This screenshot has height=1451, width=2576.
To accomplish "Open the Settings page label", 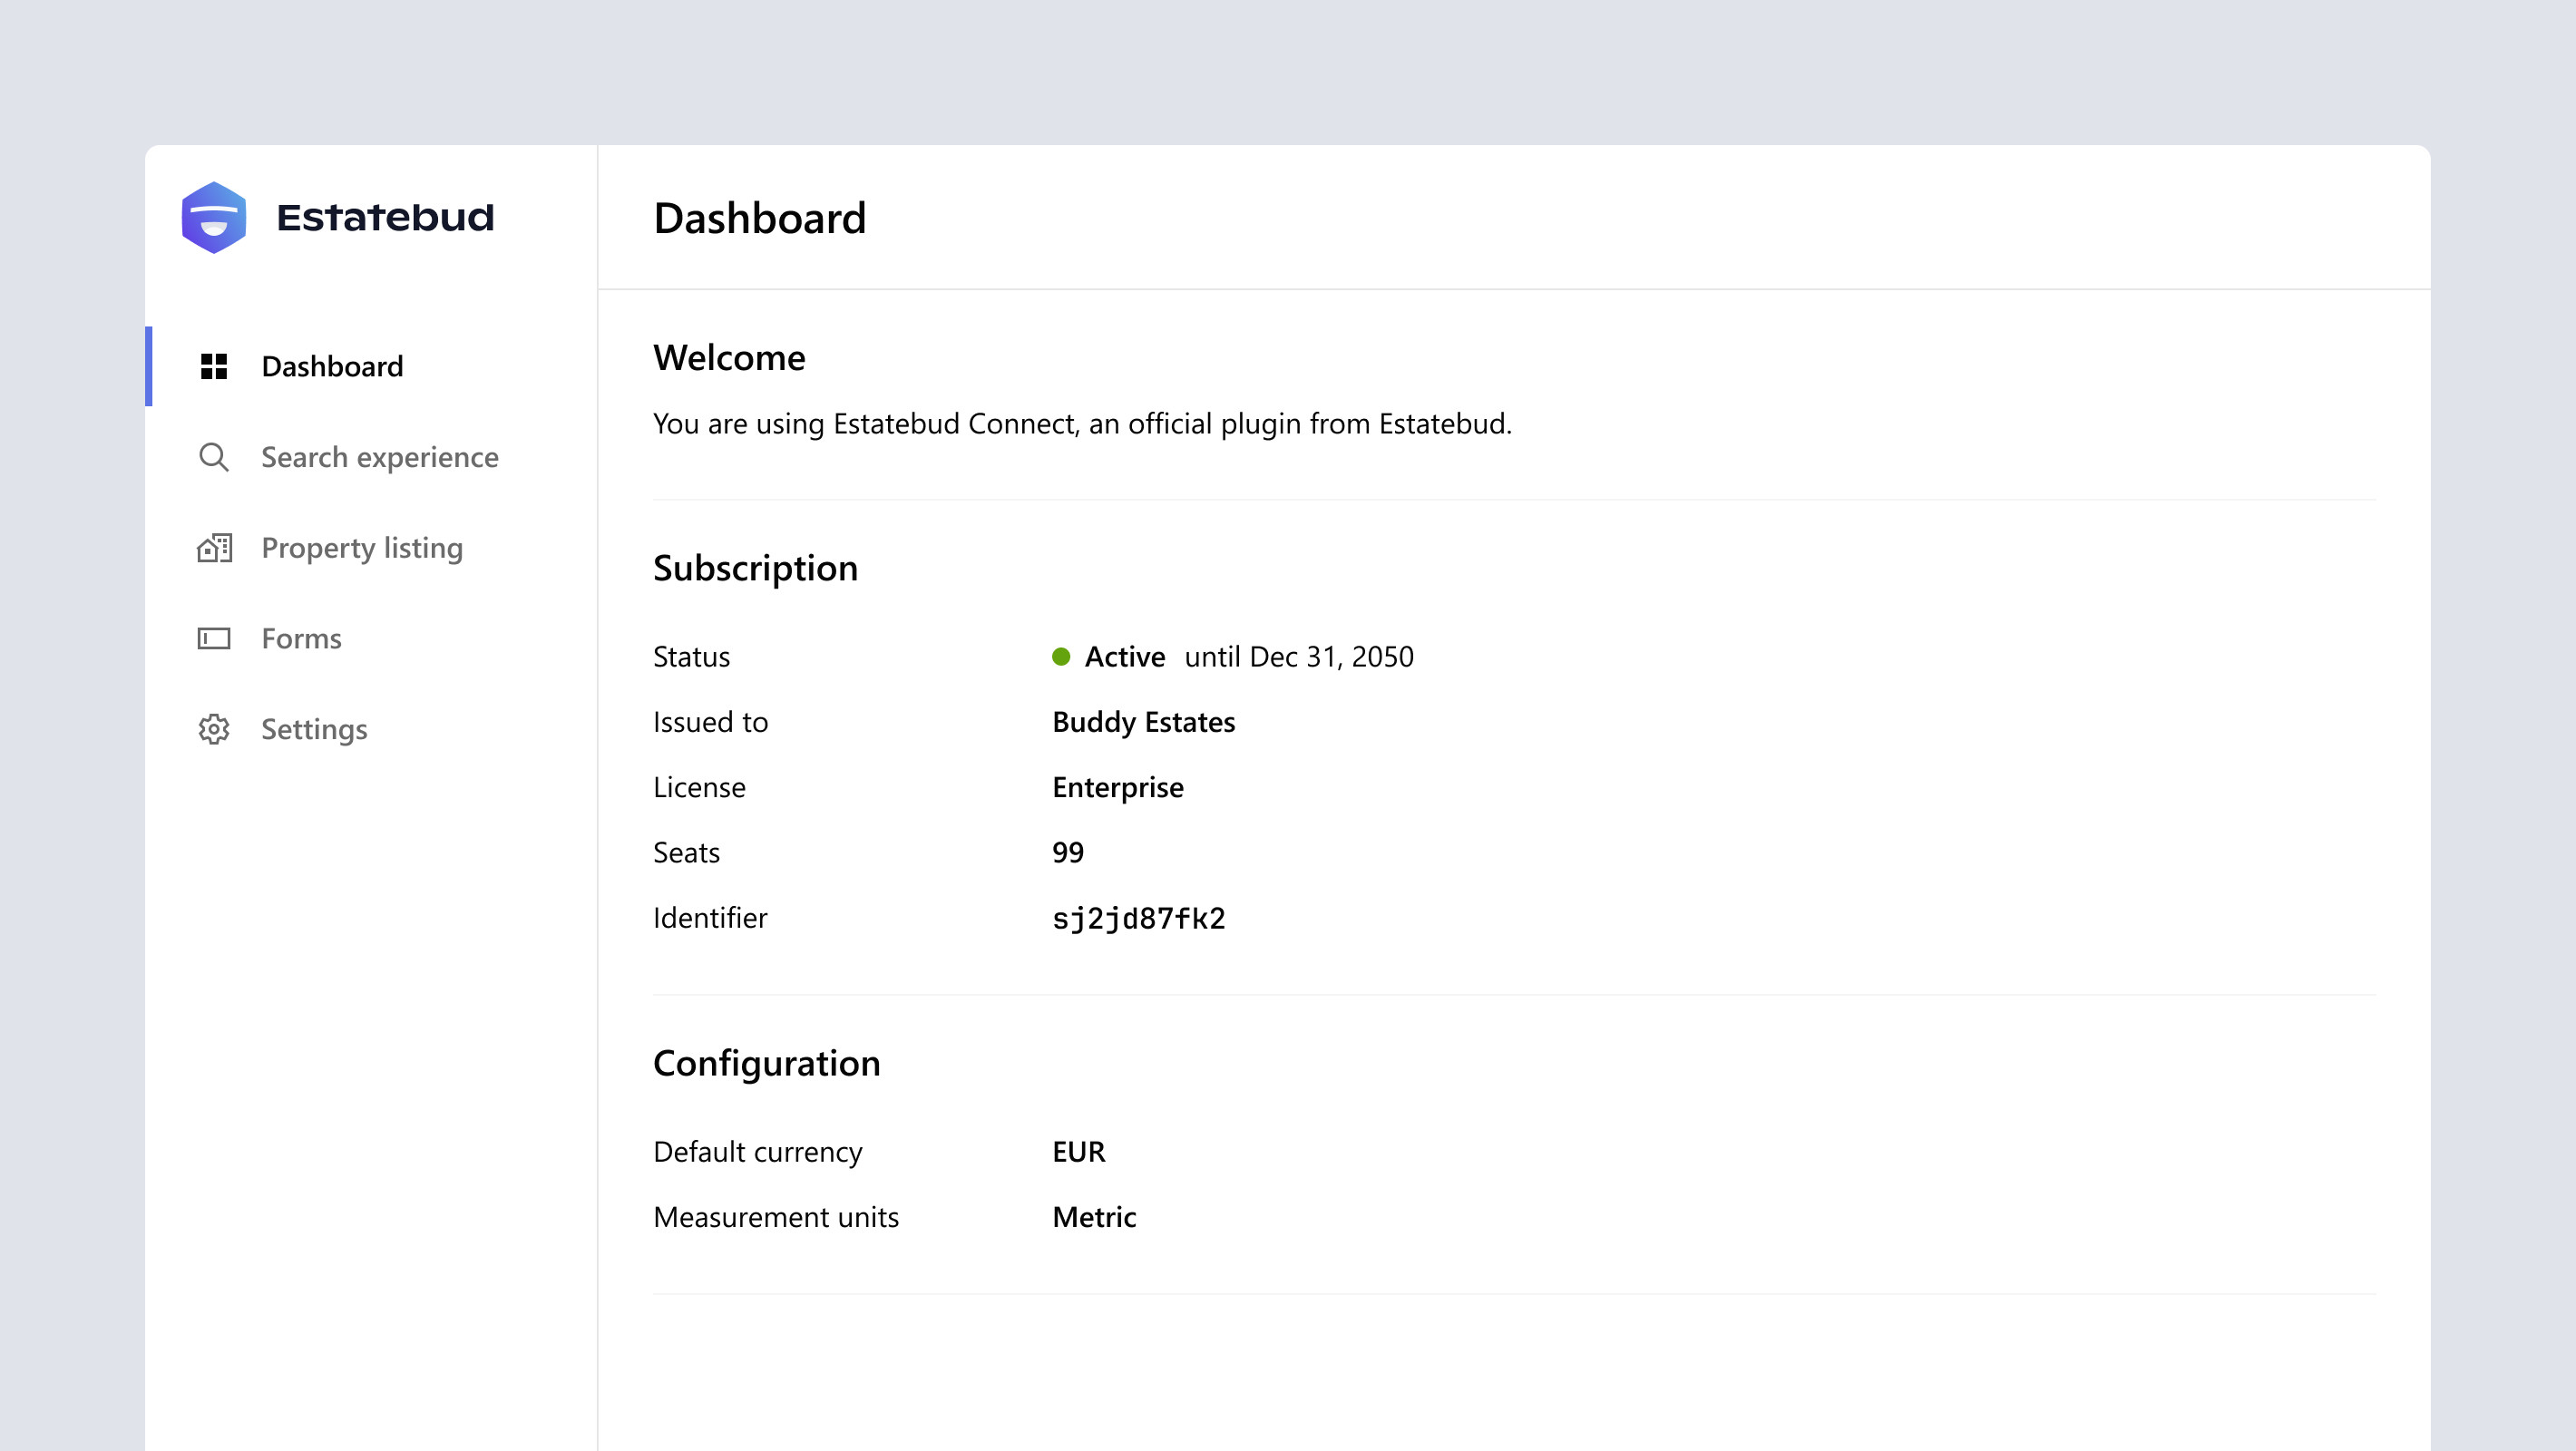I will [314, 729].
